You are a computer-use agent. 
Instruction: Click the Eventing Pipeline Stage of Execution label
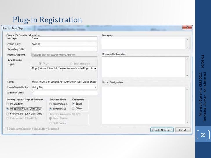[25, 100]
